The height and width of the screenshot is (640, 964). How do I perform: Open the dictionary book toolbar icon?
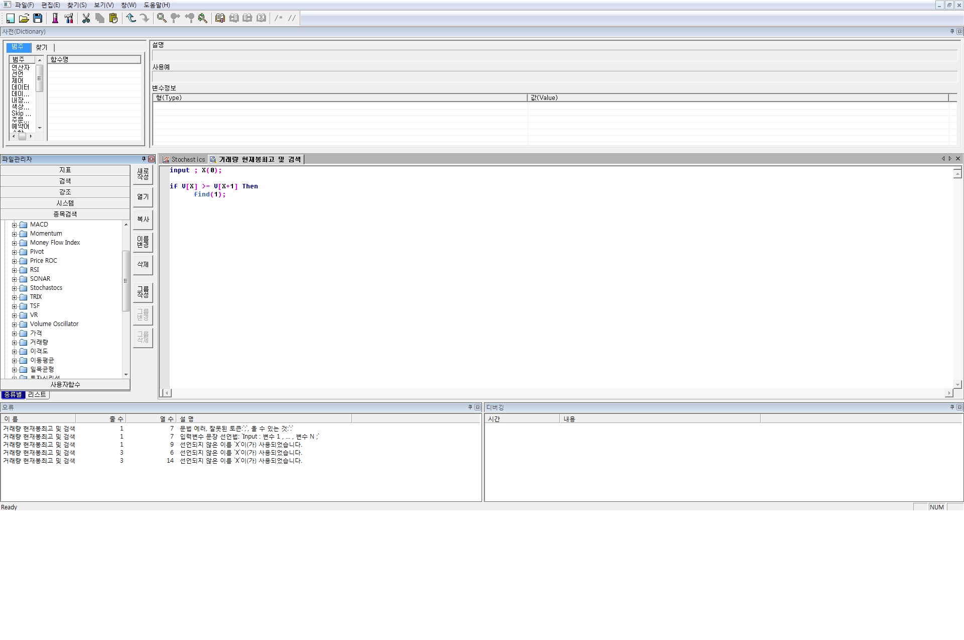220,19
